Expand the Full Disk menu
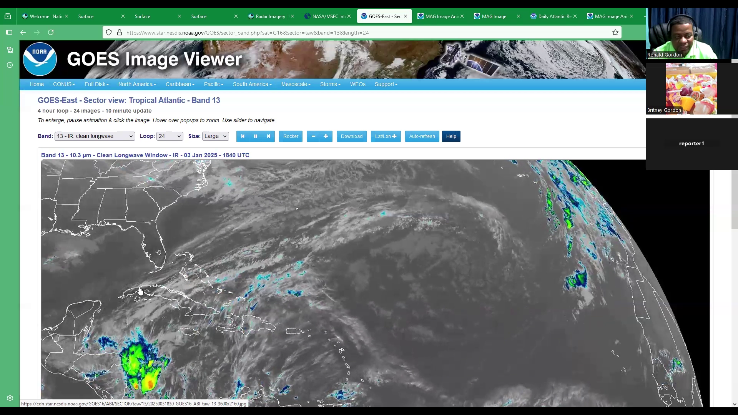Image resolution: width=738 pixels, height=415 pixels. [96, 84]
